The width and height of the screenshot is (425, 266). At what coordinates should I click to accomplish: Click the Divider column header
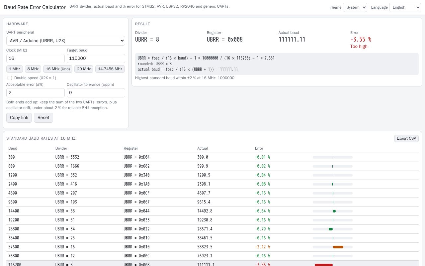point(61,148)
